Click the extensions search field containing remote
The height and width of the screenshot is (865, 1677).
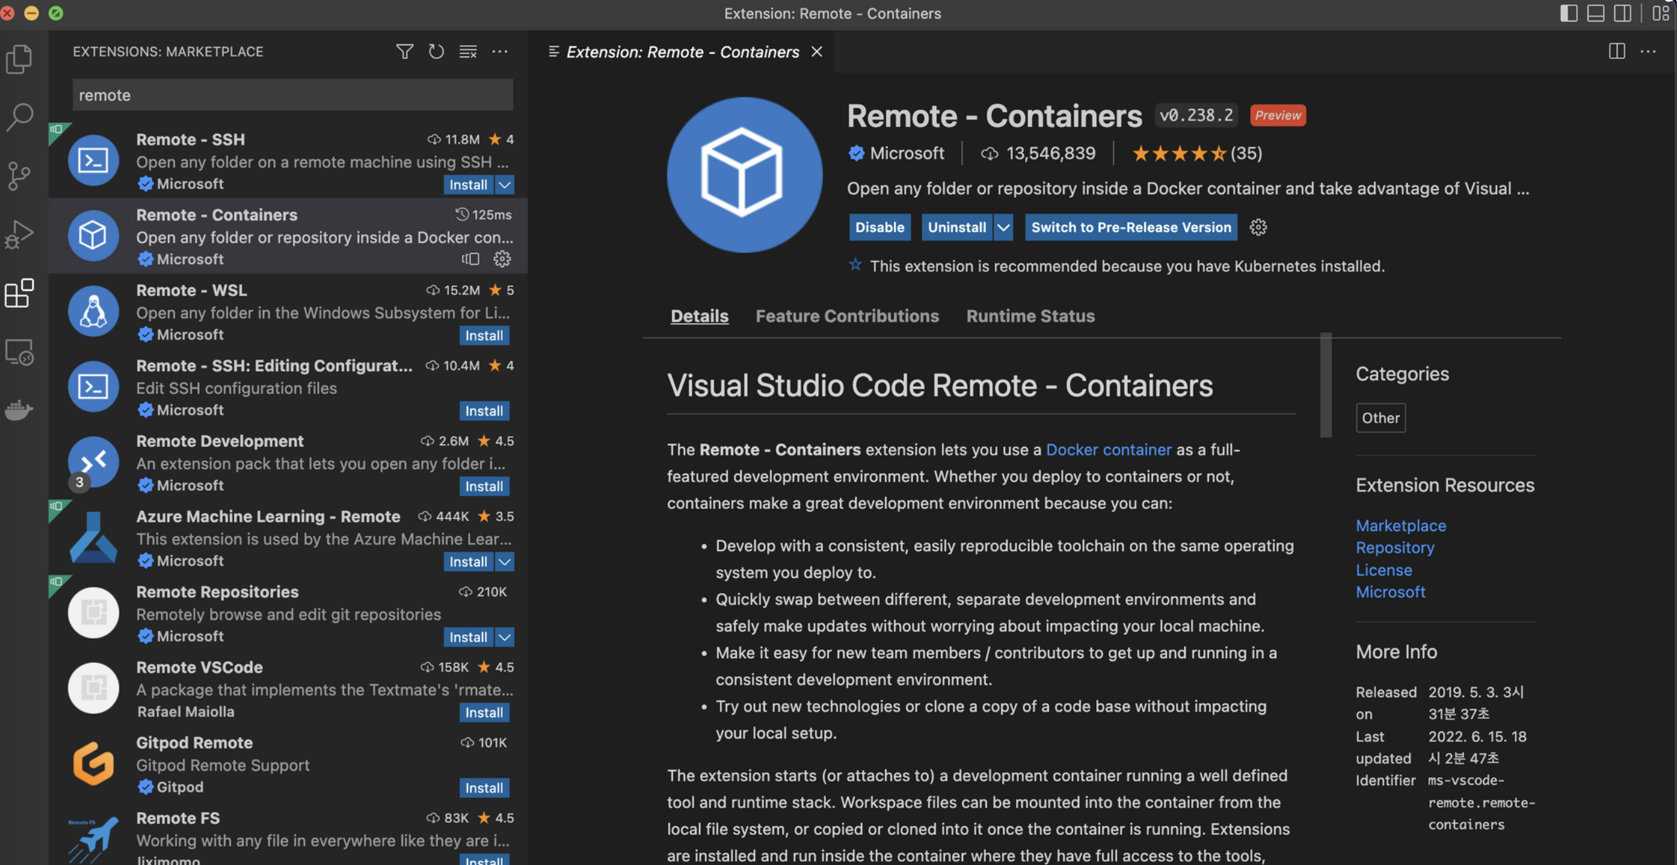[292, 95]
